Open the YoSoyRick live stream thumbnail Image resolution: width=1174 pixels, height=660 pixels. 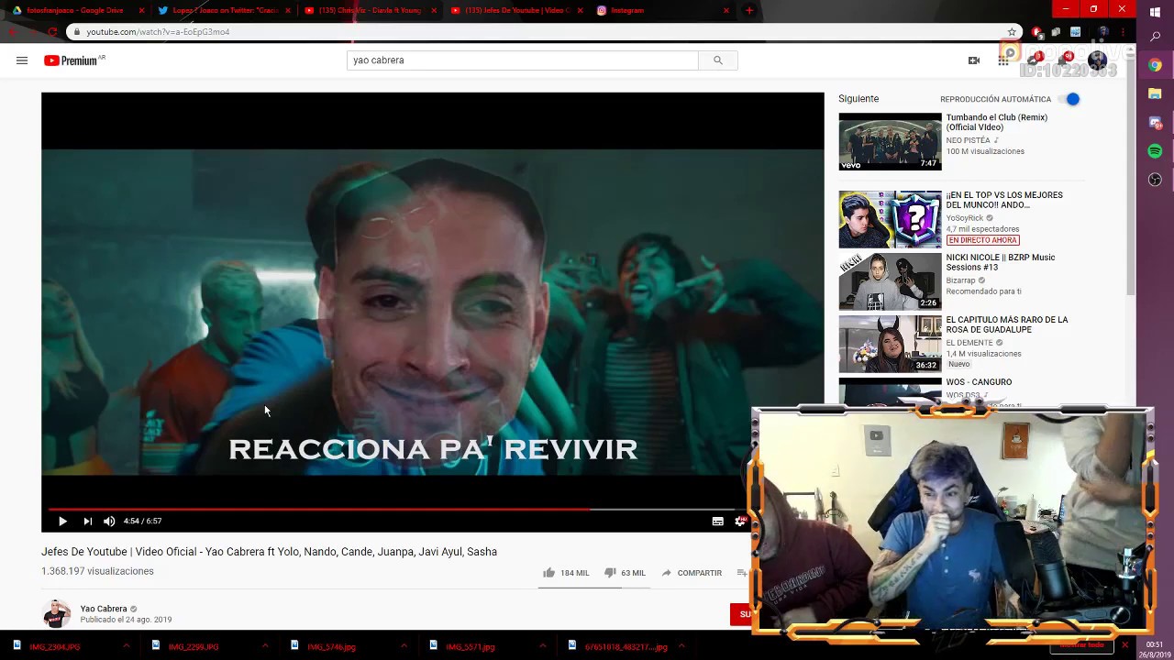[x=890, y=219]
